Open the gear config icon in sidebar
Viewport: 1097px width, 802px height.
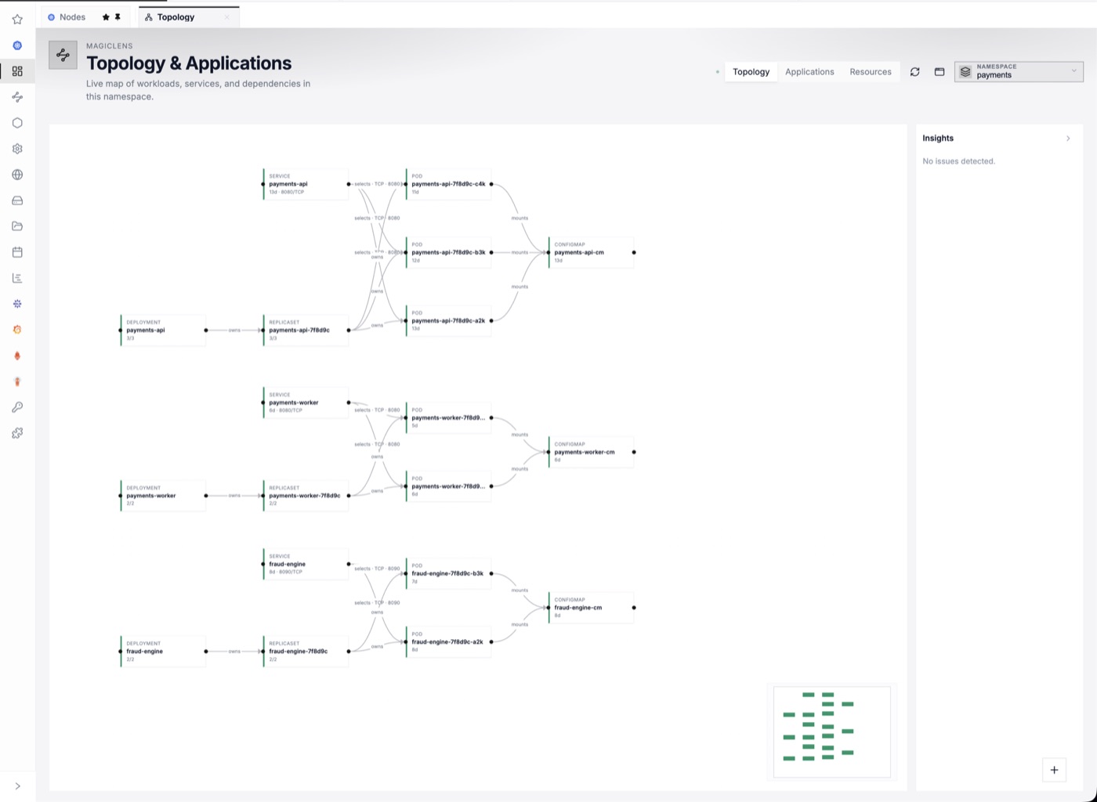[x=17, y=149]
